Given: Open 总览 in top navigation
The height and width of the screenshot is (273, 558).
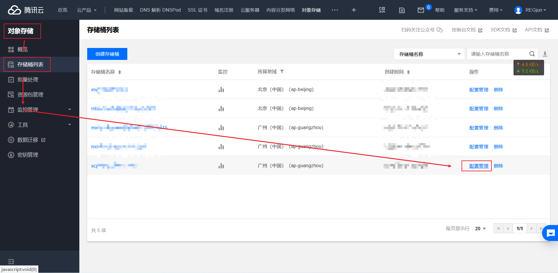Looking at the screenshot, I should tap(62, 10).
